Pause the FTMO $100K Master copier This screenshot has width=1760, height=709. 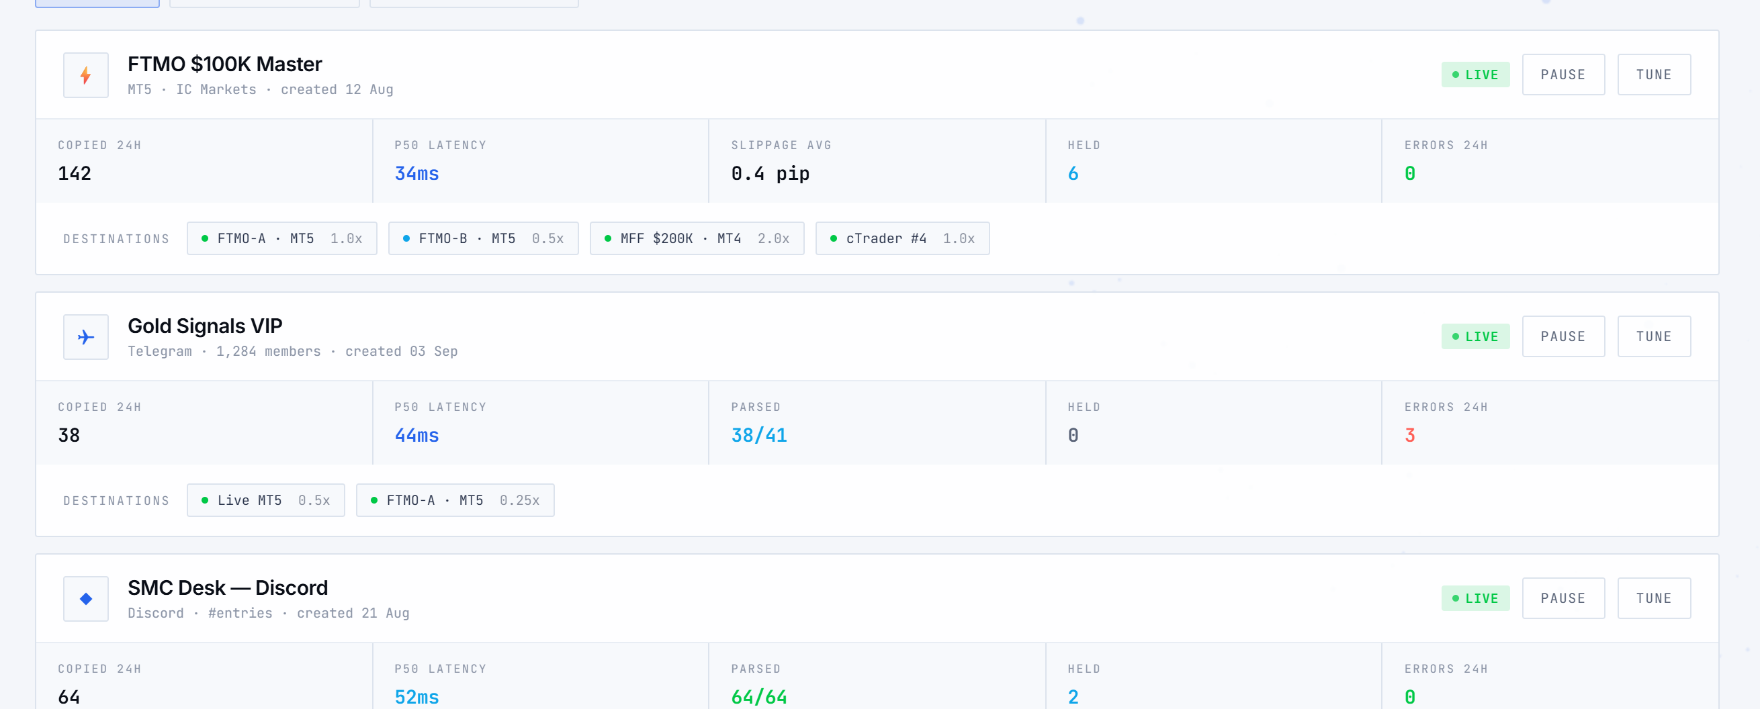[x=1563, y=75]
